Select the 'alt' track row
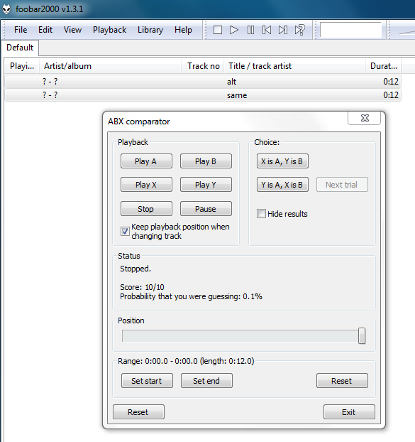This screenshot has height=442, width=415. pos(203,82)
